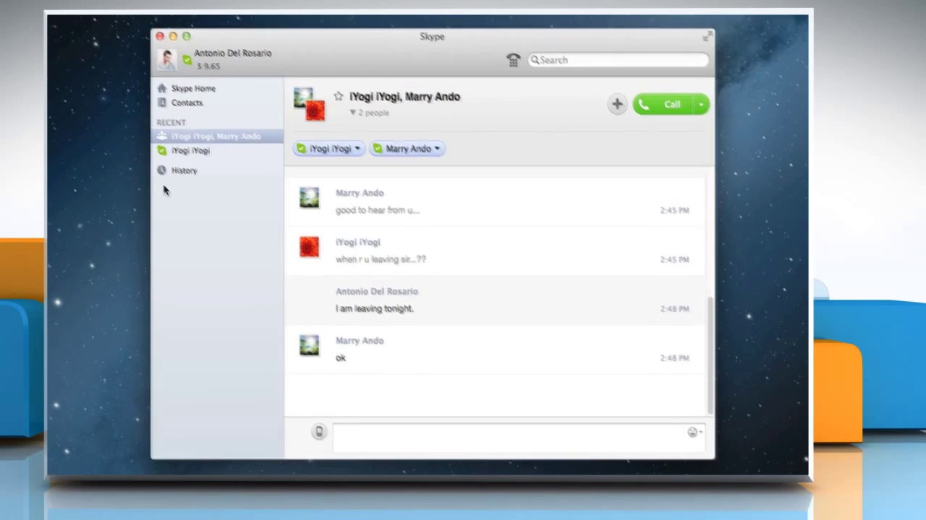Star the conversation as favorite
Image resolution: width=926 pixels, height=520 pixels.
click(338, 96)
